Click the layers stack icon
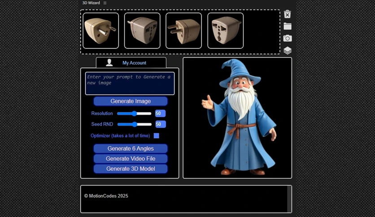The height and width of the screenshot is (217, 375). pyautogui.click(x=288, y=50)
